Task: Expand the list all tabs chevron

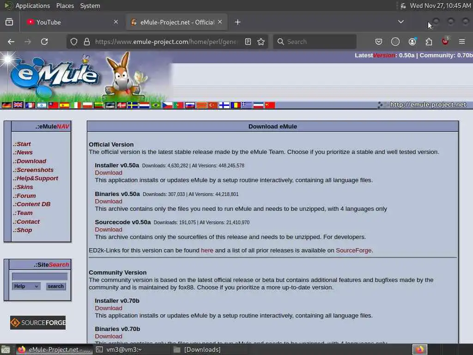Action: [x=401, y=22]
